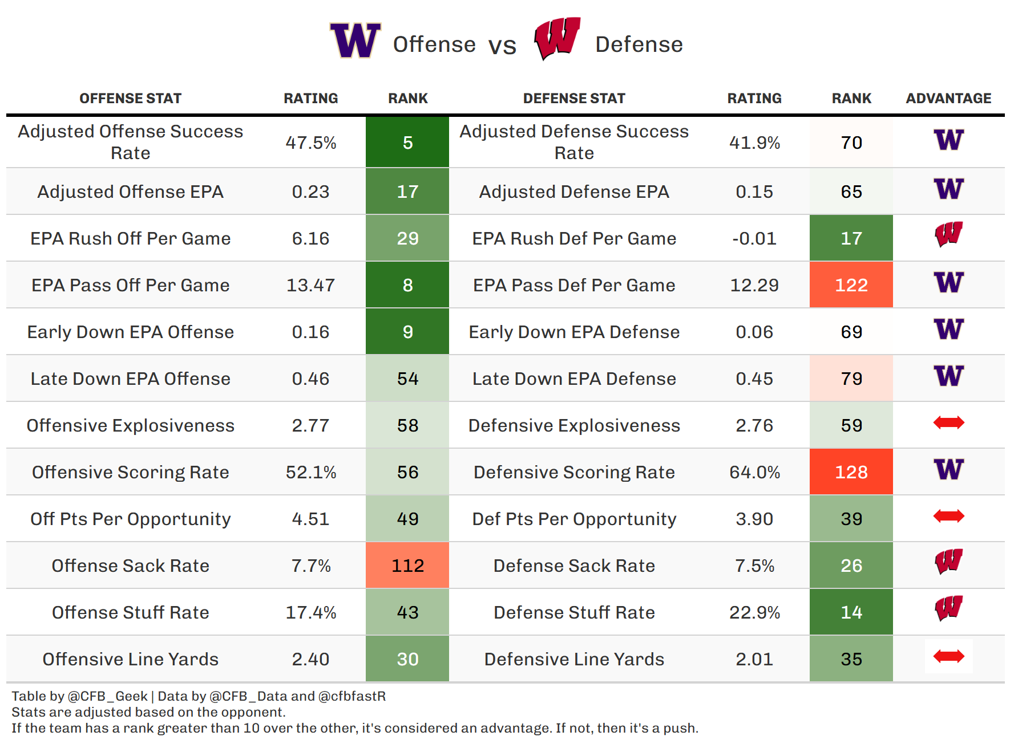Click the EPA Pass Off Per Game label
Image resolution: width=1010 pixels, height=748 pixels.
(x=130, y=285)
